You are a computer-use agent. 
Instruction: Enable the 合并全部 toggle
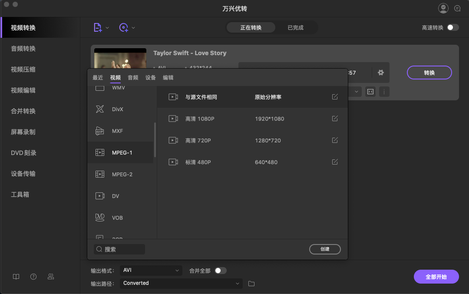pyautogui.click(x=221, y=270)
